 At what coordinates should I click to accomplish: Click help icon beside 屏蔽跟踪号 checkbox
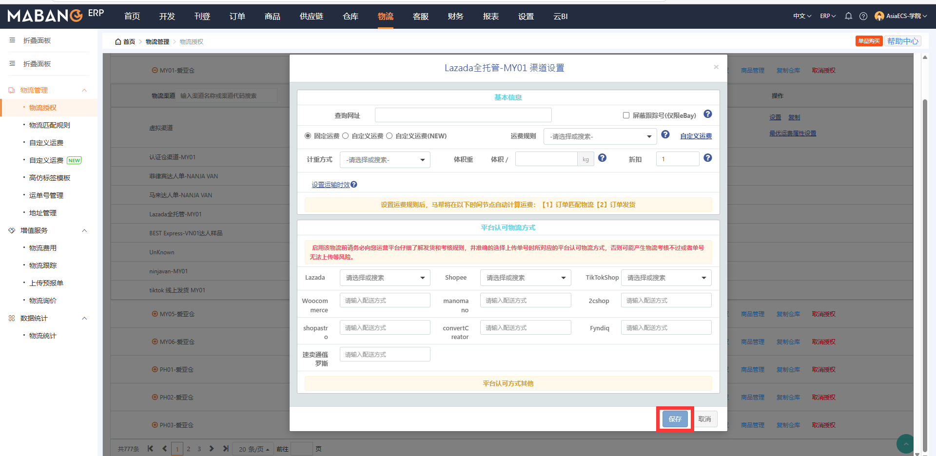click(x=708, y=114)
